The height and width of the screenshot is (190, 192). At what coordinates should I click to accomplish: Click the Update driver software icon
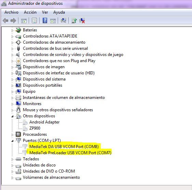tap(74, 20)
